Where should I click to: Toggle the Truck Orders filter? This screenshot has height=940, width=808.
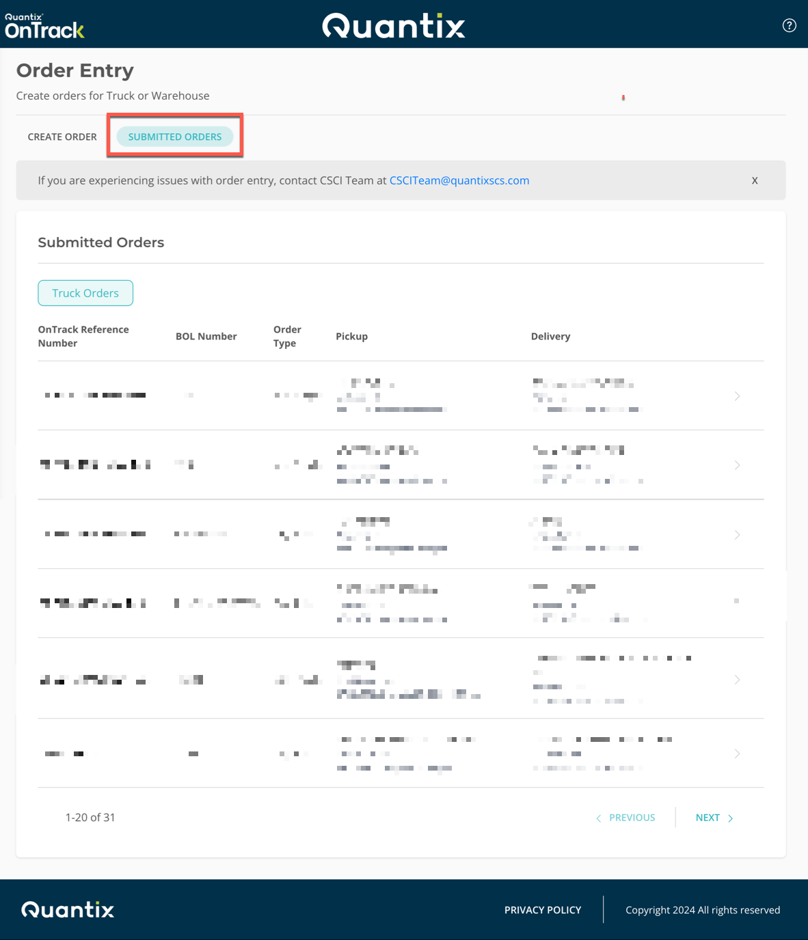(x=85, y=292)
